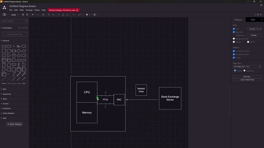Screen dimensions: 264x148
Task: Close the Scratchpad with X icon
Action: (x=26, y=28)
